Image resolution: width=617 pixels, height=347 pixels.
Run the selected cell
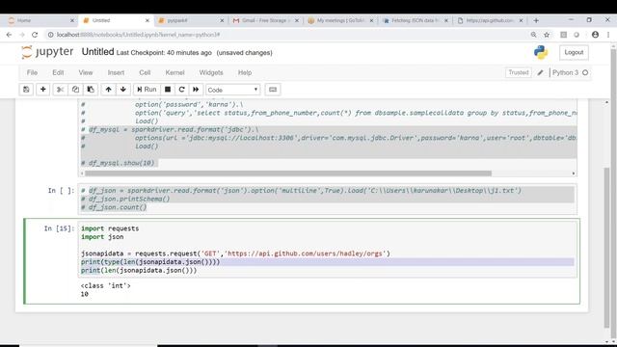coord(147,90)
